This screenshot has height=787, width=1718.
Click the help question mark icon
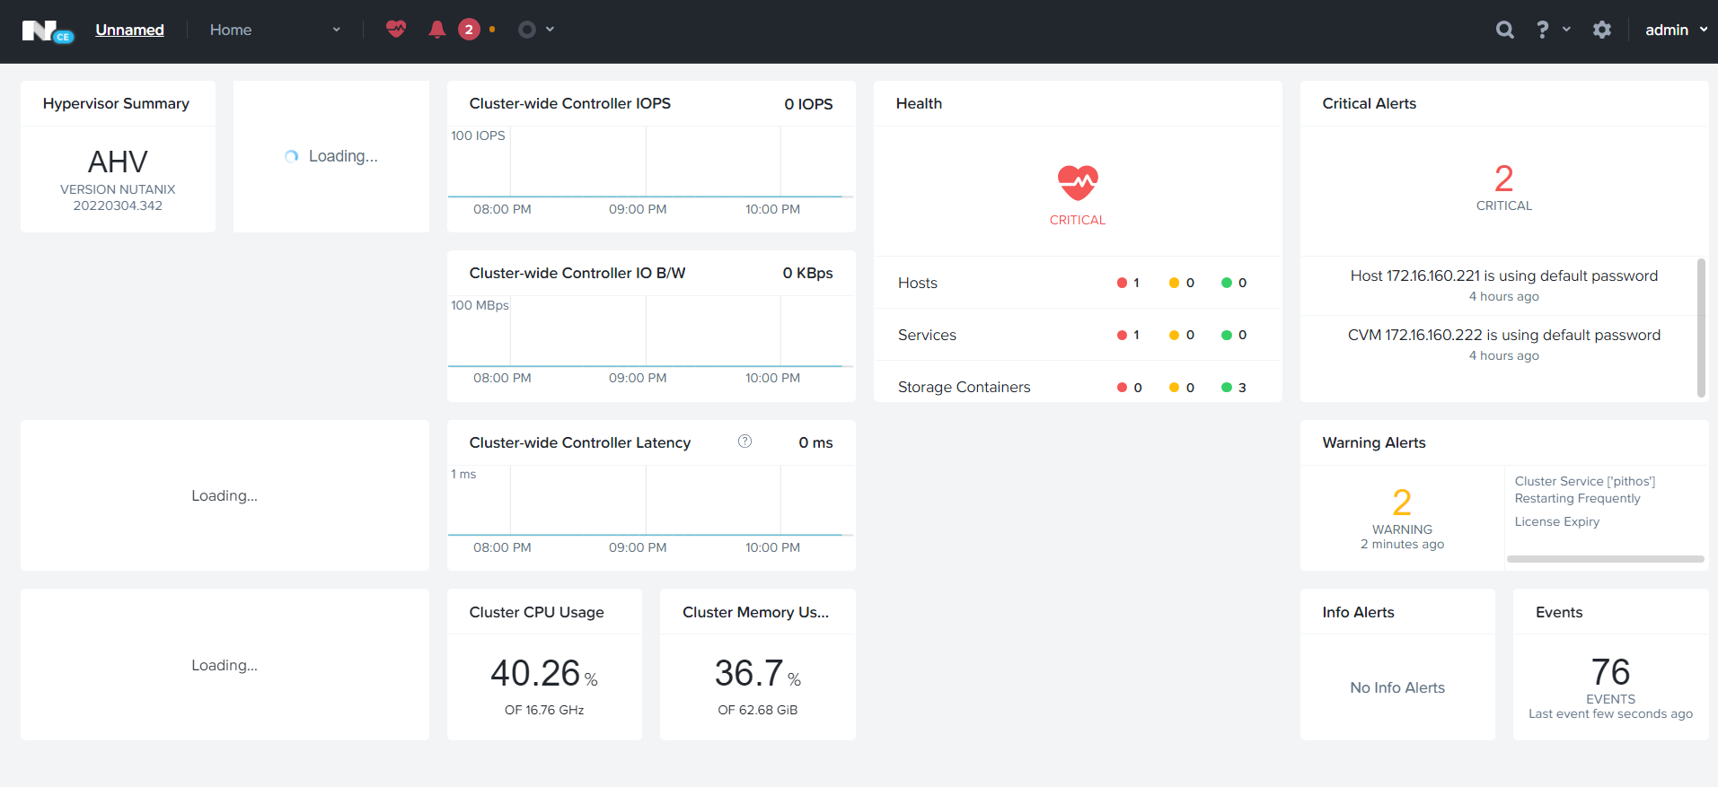[1542, 30]
